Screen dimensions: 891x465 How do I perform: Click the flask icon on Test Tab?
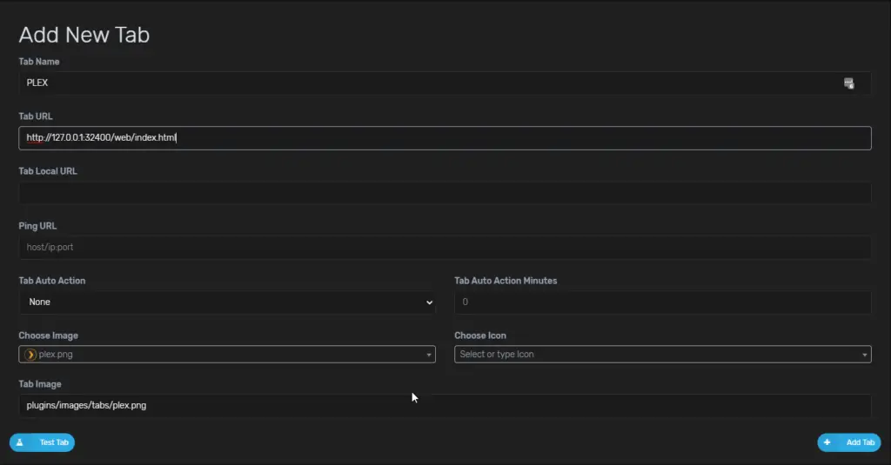point(20,442)
